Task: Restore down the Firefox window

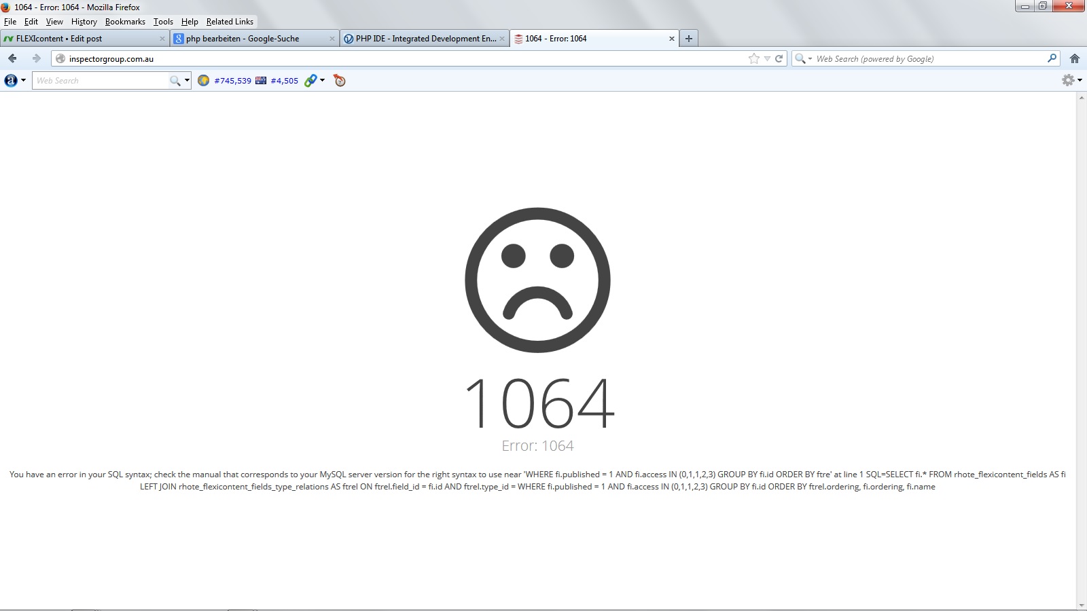Action: [x=1043, y=6]
